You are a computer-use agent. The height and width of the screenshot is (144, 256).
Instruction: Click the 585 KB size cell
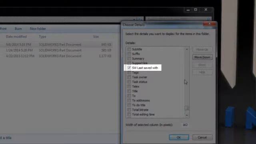pyautogui.click(x=106, y=50)
